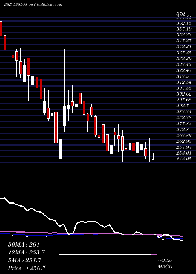This screenshot has width=196, height=274.
Task: Click the '327.43' price axis label
Action: pos(184,65)
